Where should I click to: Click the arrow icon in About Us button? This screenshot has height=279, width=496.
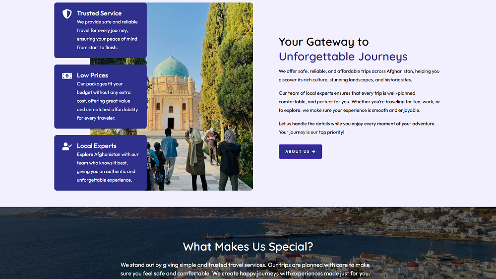click(x=313, y=152)
